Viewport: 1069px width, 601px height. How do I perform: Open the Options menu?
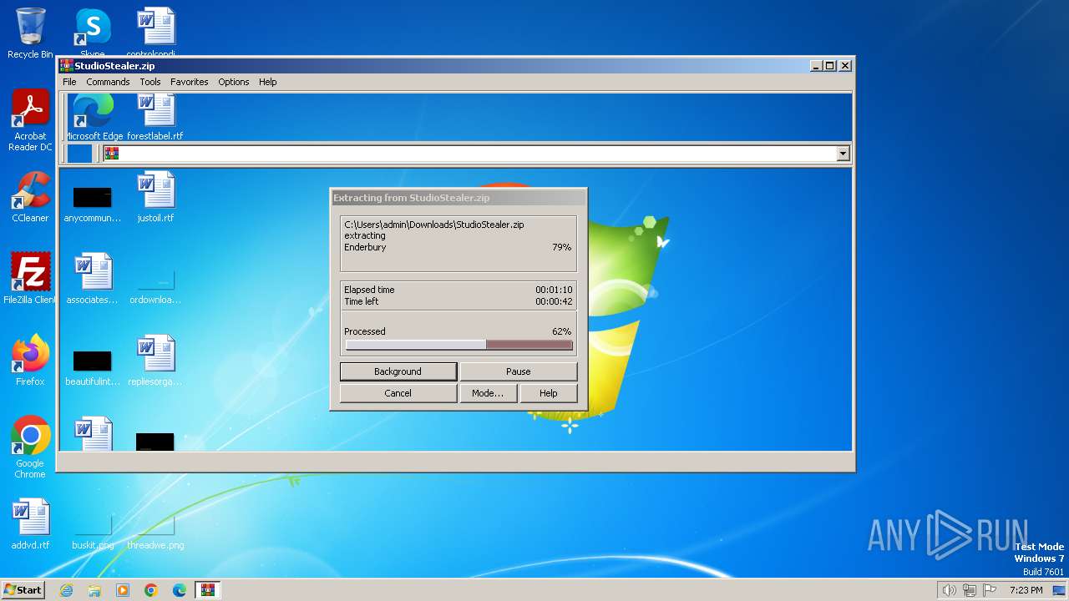point(234,82)
